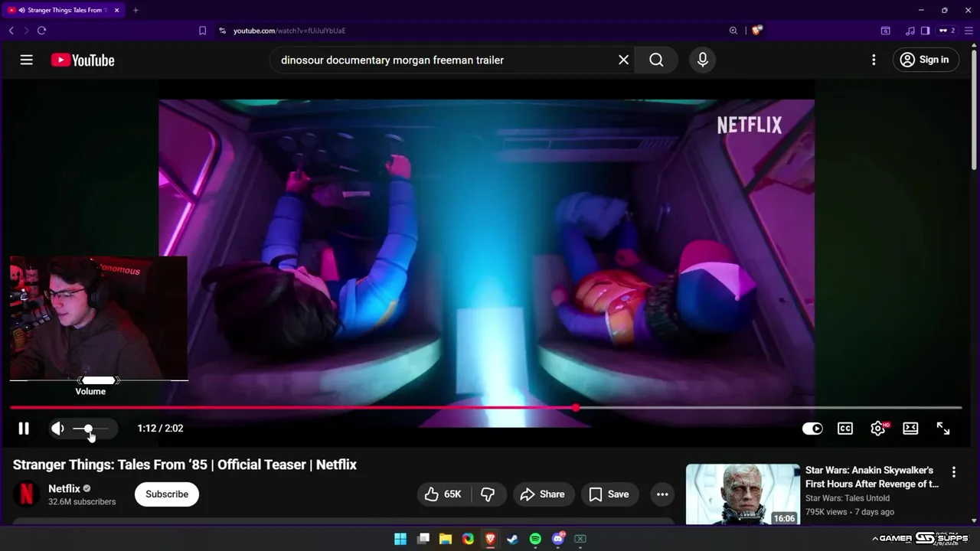
Task: Clear the search query with X
Action: point(623,60)
